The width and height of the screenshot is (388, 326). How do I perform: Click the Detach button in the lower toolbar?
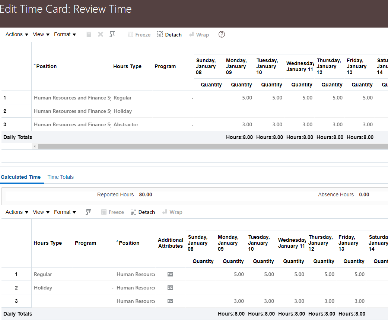click(x=143, y=212)
